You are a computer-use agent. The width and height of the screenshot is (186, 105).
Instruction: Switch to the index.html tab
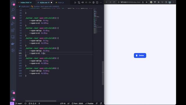click(x=25, y=2)
